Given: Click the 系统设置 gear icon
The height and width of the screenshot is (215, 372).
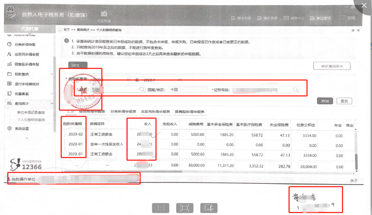Looking at the screenshot, I should 10,129.
